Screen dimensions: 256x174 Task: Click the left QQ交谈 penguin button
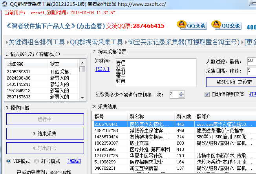192,25
